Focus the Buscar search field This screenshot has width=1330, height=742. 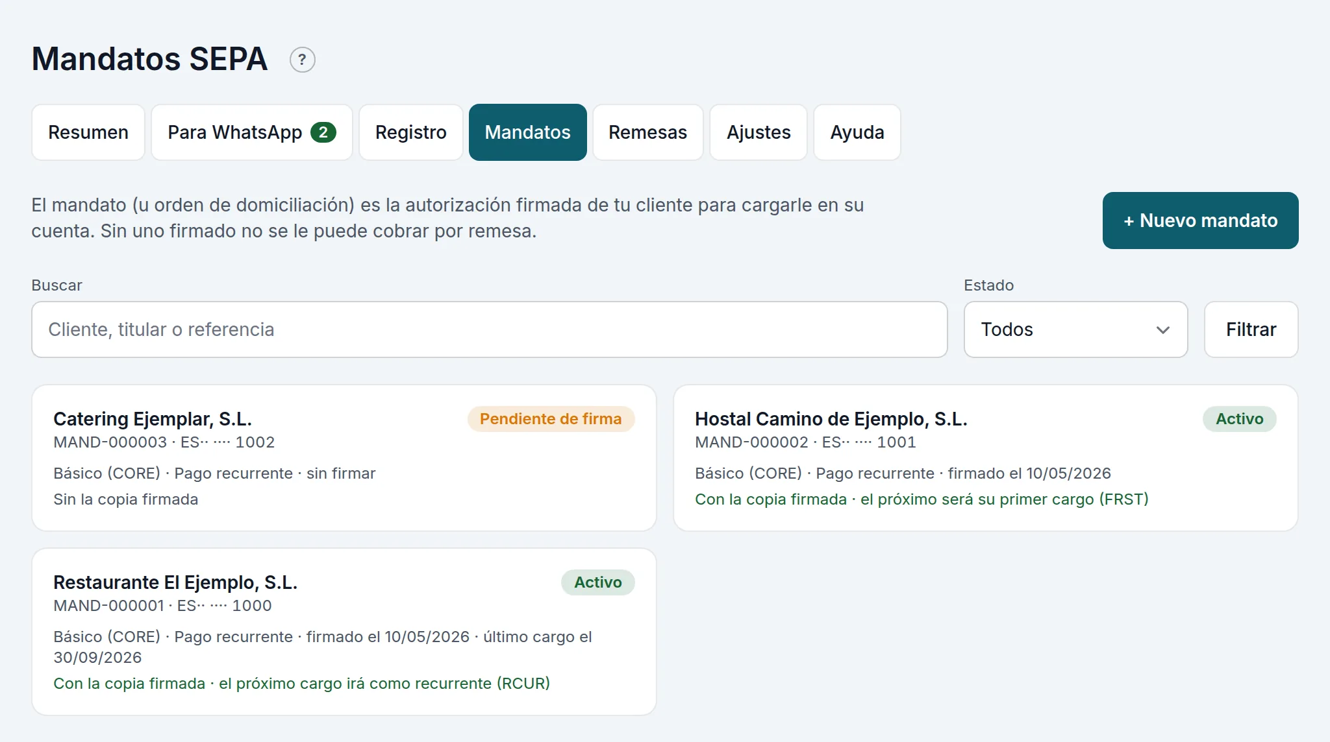[x=490, y=329]
